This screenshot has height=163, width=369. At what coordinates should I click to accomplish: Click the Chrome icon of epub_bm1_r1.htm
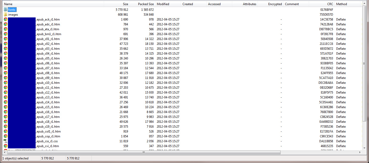click(5, 34)
